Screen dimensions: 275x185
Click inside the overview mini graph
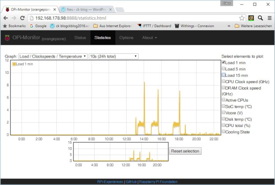pos(121,152)
